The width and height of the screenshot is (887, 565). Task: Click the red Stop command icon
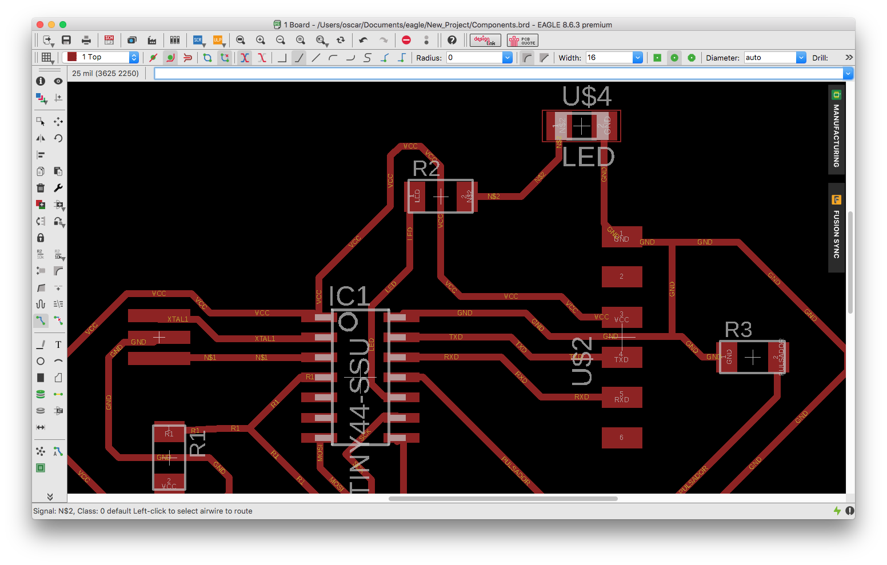[x=406, y=40]
